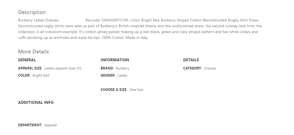Click the CHOOSE A SIZE label
Image resolution: width=294 pixels, height=135 pixels.
[x=113, y=90]
